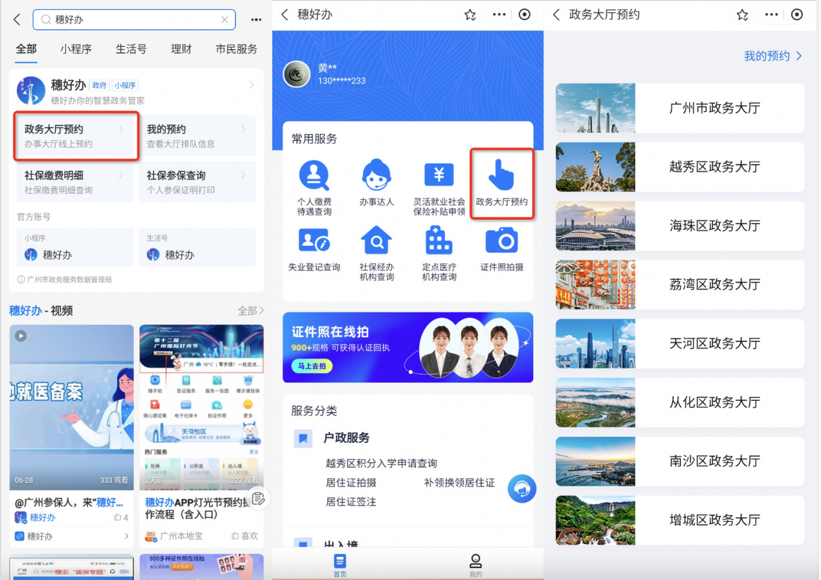Open 我的预约 shortcut card
Image resolution: width=821 pixels, height=580 pixels.
click(197, 136)
